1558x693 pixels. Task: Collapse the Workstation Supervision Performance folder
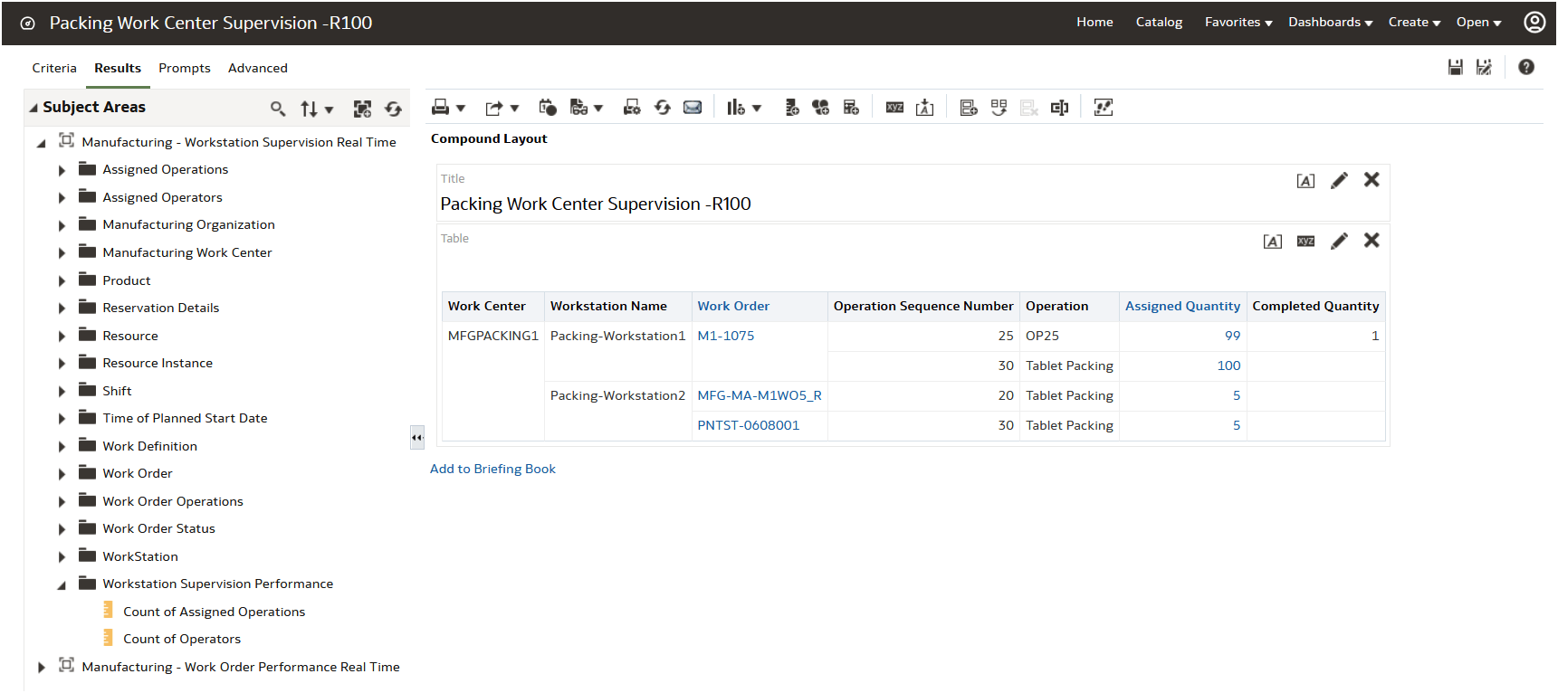tap(62, 585)
